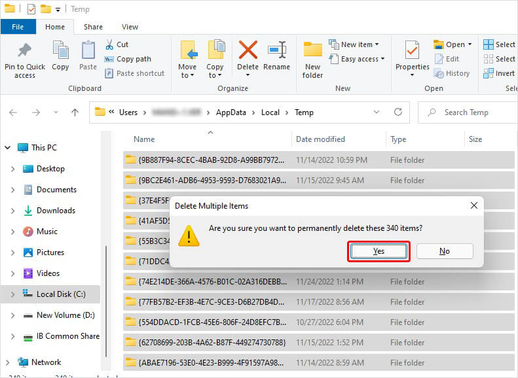Select folder {74E214DE-366A-4576-B01C-02A316DEBB...
The width and height of the screenshot is (518, 378).
coord(318,282)
